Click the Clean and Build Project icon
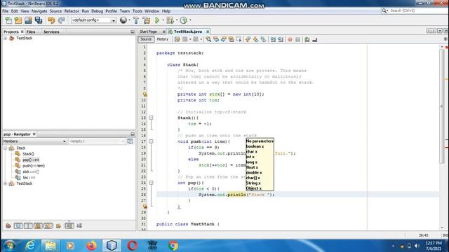This screenshot has width=449, height=252. point(147,20)
